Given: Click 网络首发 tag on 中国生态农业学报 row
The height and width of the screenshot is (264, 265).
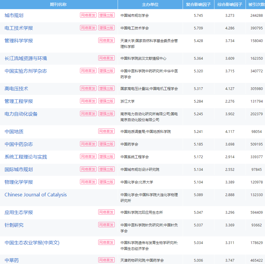Looking at the screenshot, I should pos(106,243).
